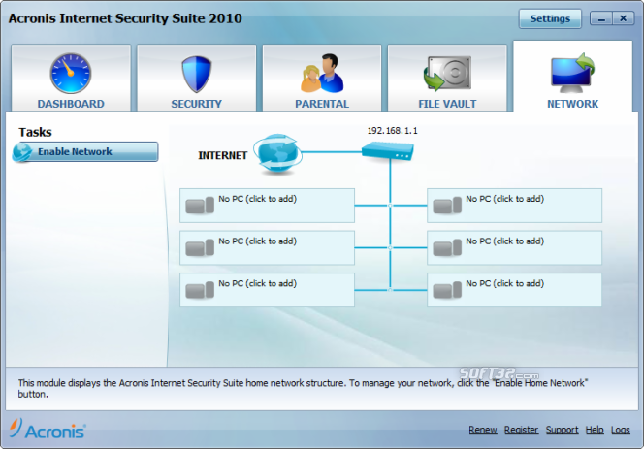Switch to the SECURITY tab label
Viewport: 644px width, 449px height.
[x=196, y=104]
